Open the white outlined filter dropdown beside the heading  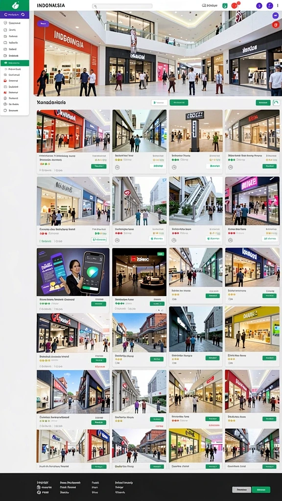pos(159,103)
